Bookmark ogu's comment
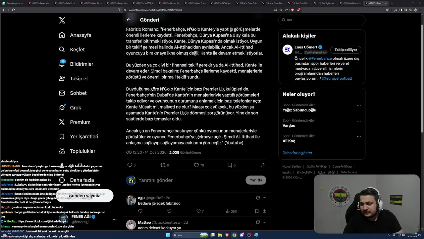This screenshot has height=239, width=424. [x=257, y=211]
